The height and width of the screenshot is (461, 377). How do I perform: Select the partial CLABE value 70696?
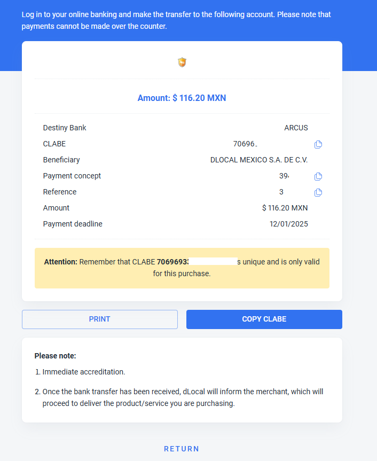pyautogui.click(x=245, y=144)
